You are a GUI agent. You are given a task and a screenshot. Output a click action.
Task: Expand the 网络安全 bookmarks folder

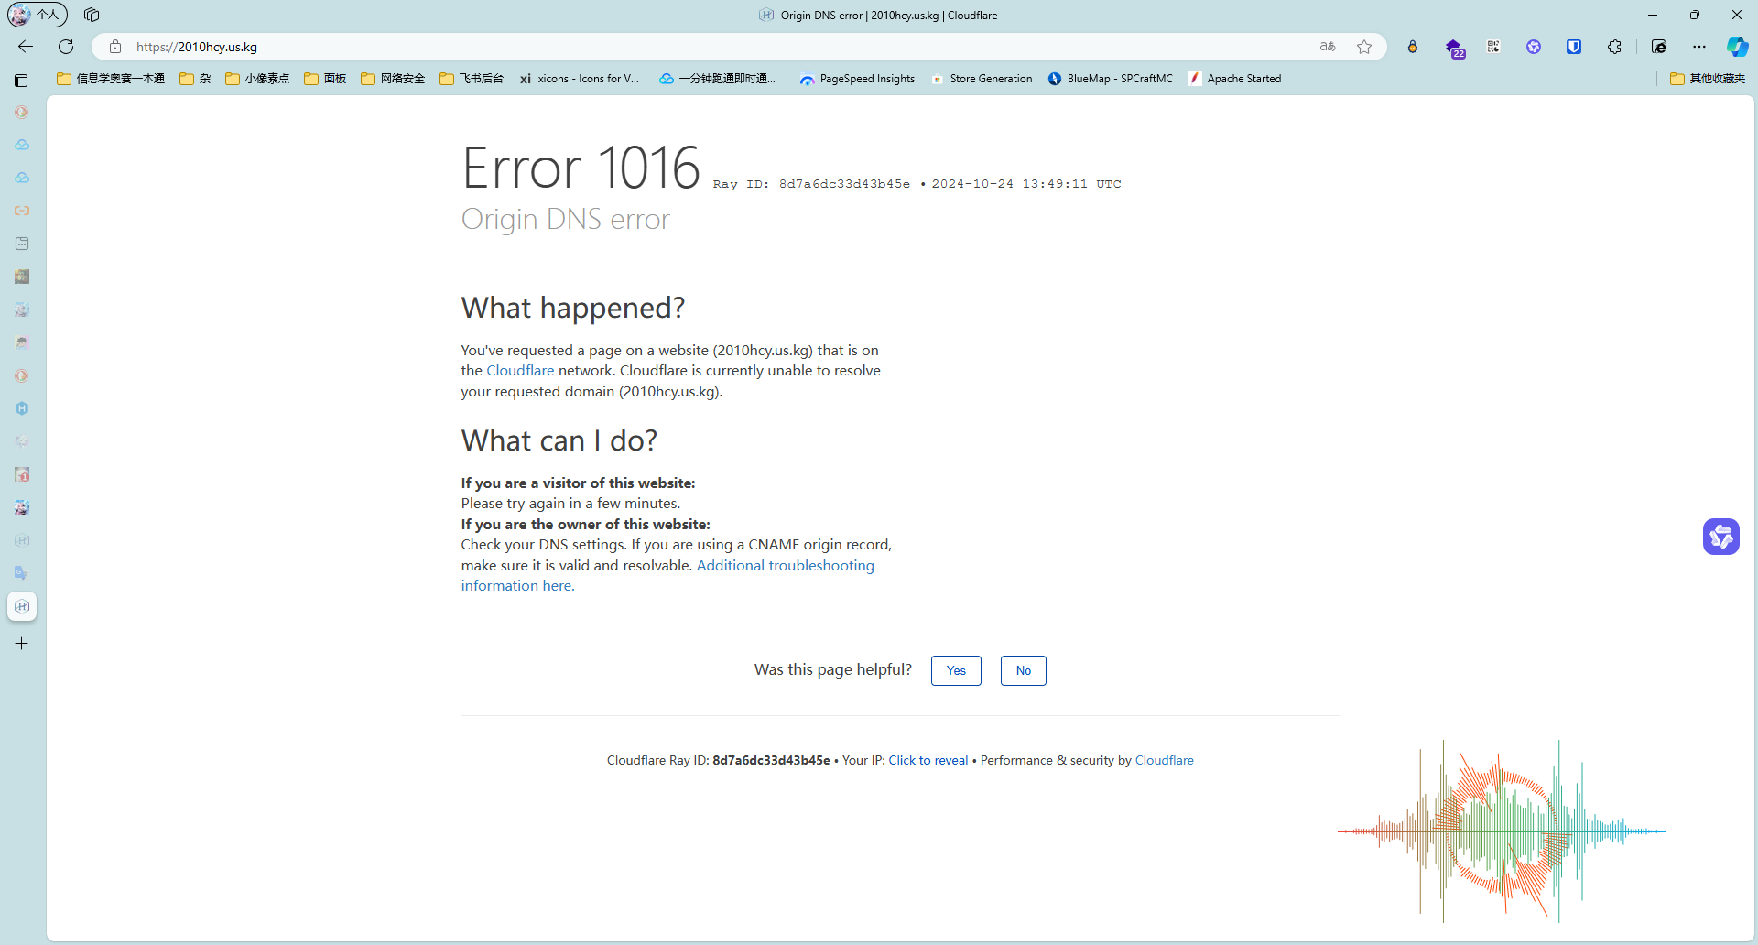(x=393, y=79)
